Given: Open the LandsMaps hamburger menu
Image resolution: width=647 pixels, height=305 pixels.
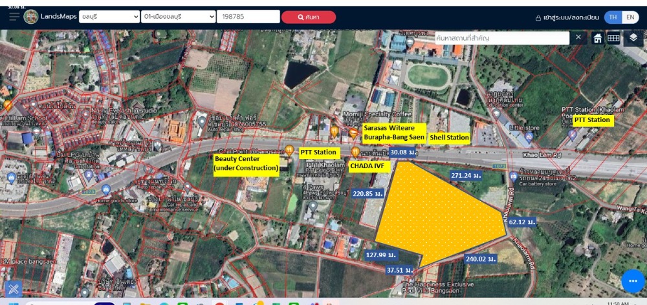Looking at the screenshot, I should (x=14, y=17).
